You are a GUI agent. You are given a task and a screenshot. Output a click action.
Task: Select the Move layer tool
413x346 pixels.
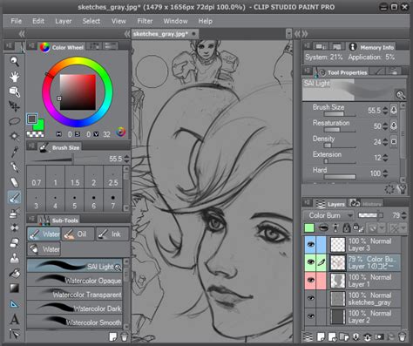coord(14,106)
